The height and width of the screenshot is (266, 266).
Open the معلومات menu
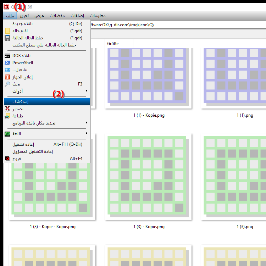click(x=98, y=16)
